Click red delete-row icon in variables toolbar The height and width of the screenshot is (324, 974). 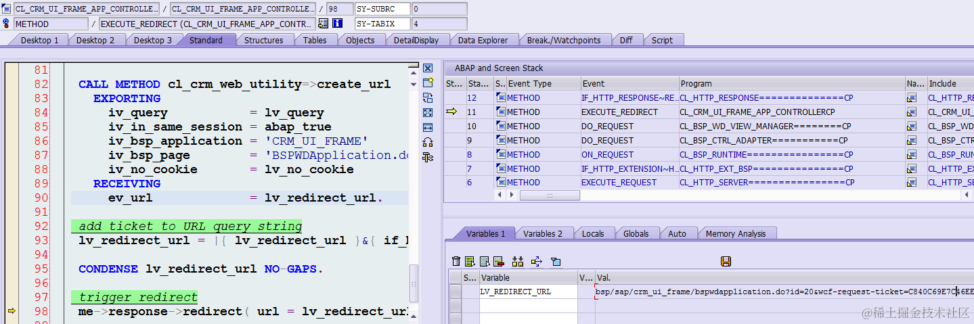tap(499, 261)
